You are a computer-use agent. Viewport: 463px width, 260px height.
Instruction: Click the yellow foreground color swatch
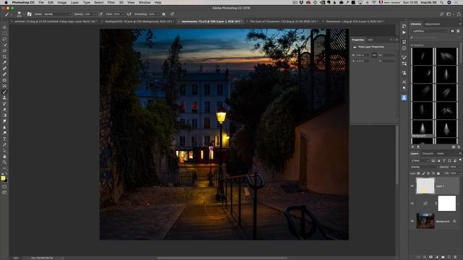point(3,178)
